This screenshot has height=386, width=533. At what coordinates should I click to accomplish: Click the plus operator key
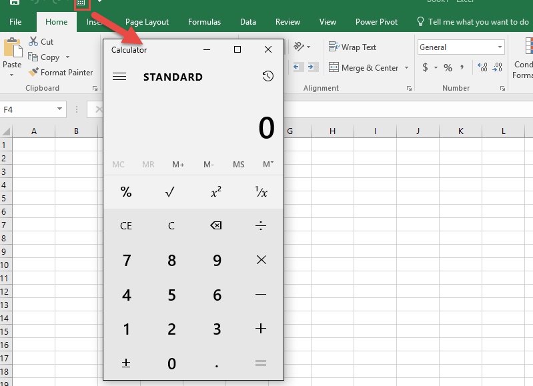click(261, 329)
